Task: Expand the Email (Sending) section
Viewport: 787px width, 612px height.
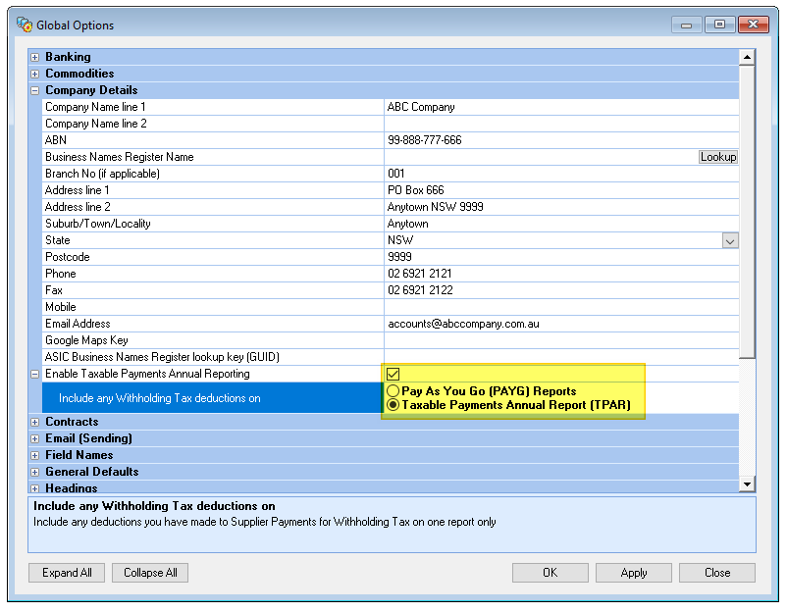Action: click(x=35, y=439)
